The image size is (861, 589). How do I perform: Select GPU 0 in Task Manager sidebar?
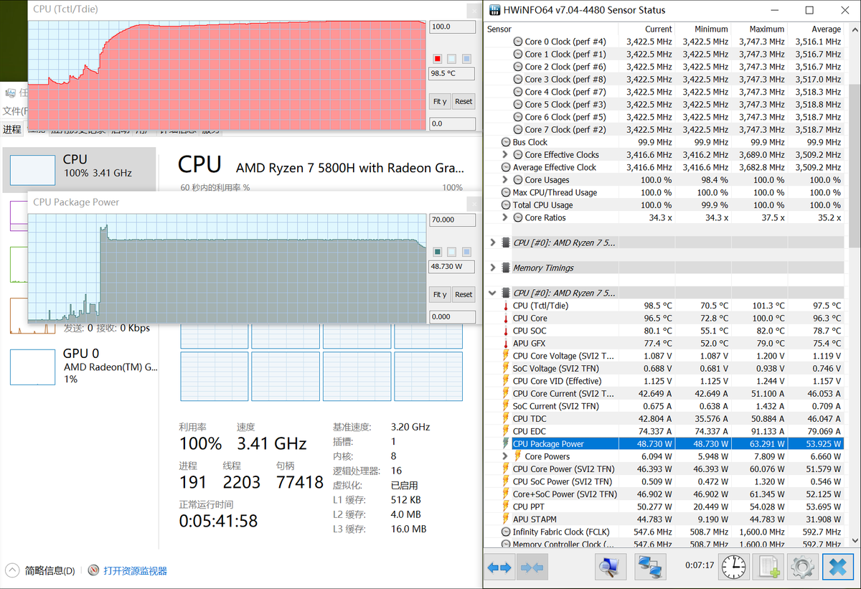click(79, 365)
